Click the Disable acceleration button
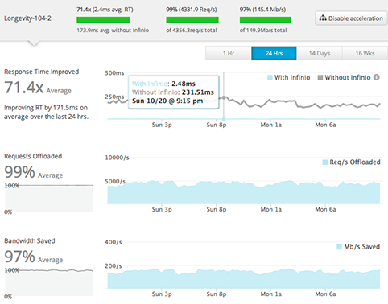 click(351, 18)
